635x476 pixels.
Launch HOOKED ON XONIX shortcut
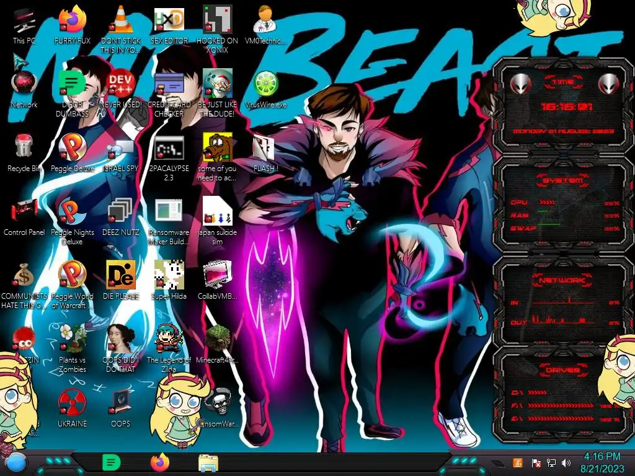pos(218,19)
